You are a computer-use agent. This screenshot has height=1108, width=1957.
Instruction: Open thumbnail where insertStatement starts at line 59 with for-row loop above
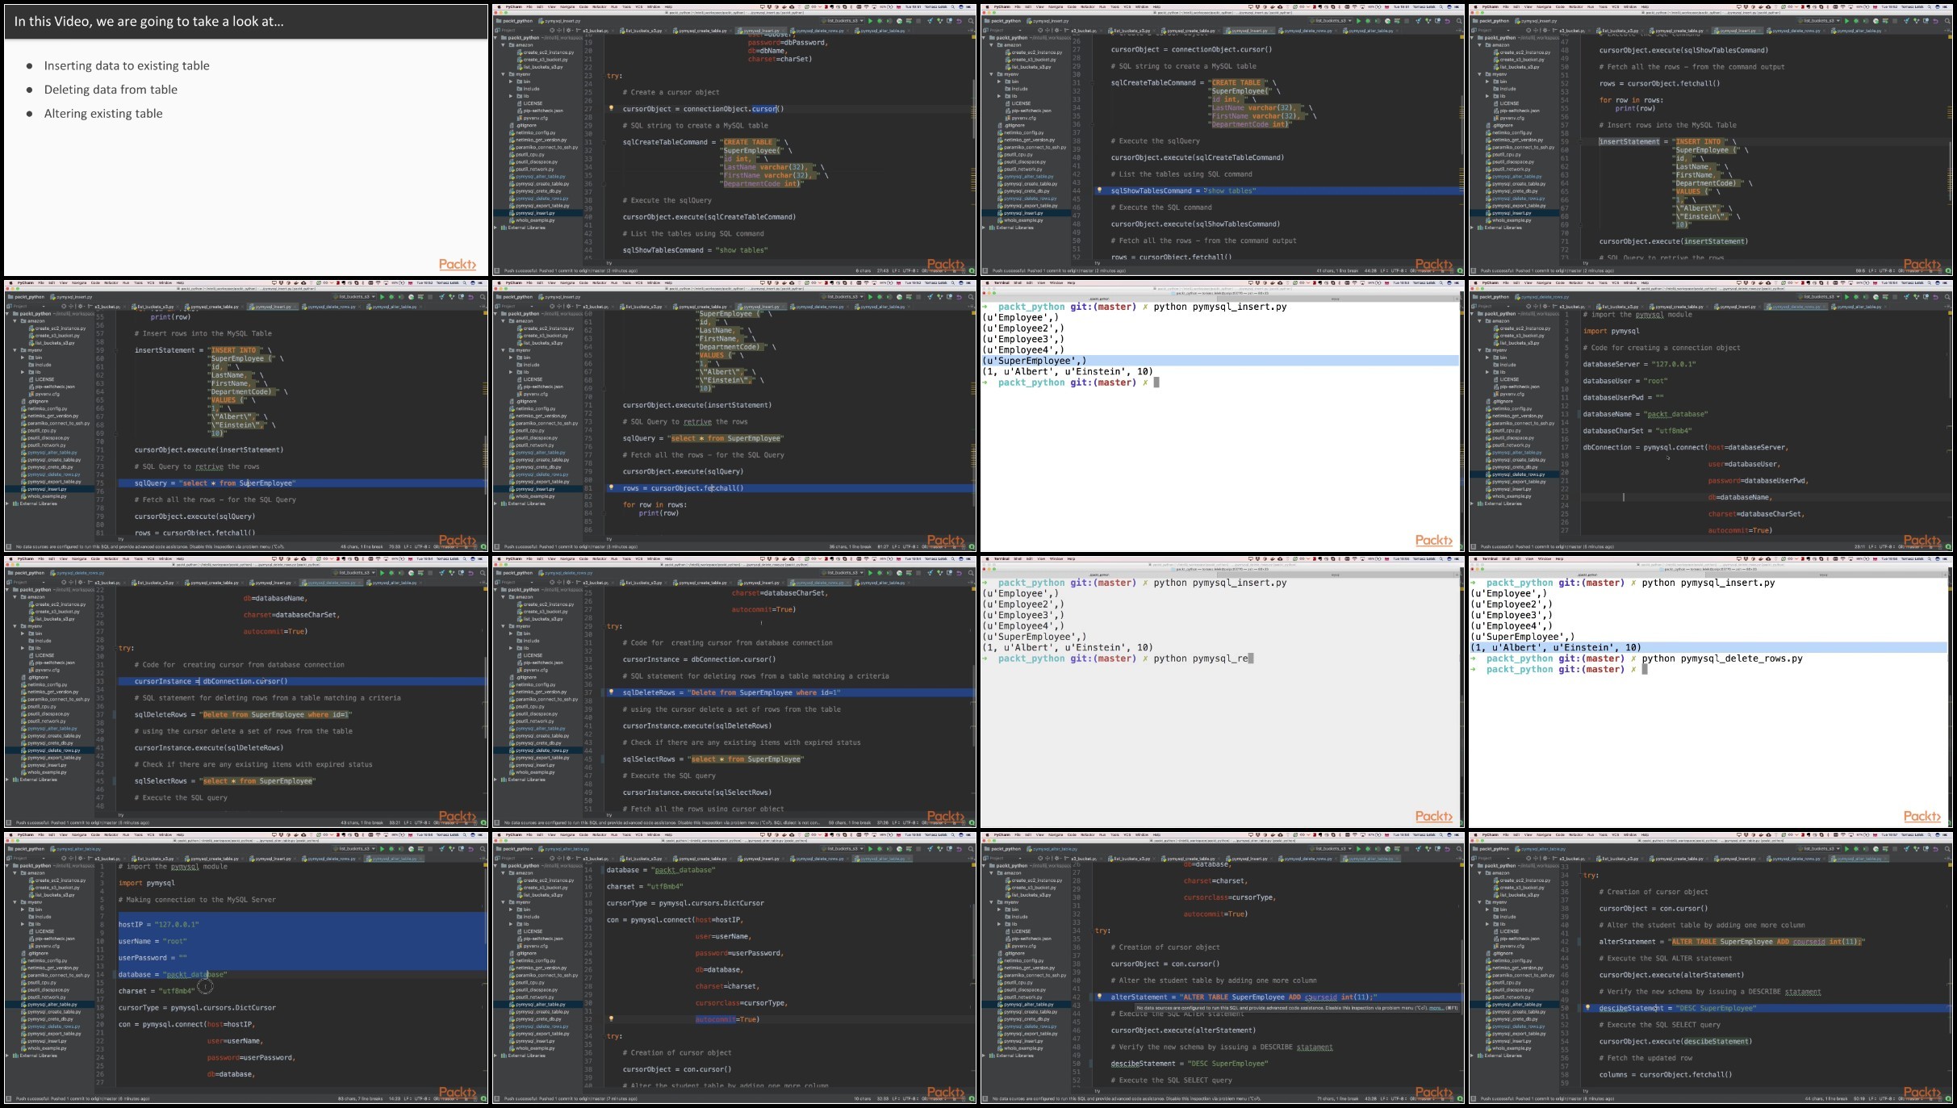[1711, 140]
